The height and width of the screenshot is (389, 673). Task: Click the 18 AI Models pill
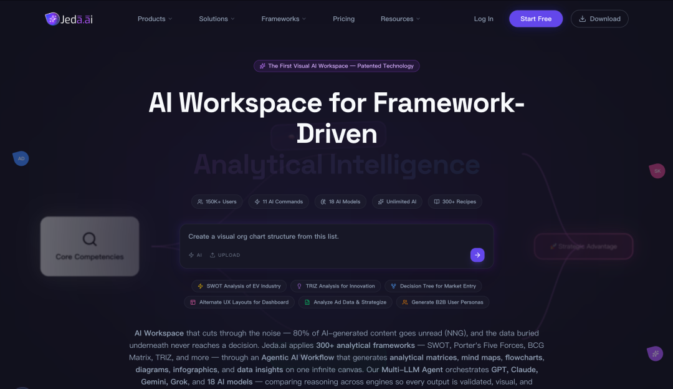pyautogui.click(x=340, y=202)
